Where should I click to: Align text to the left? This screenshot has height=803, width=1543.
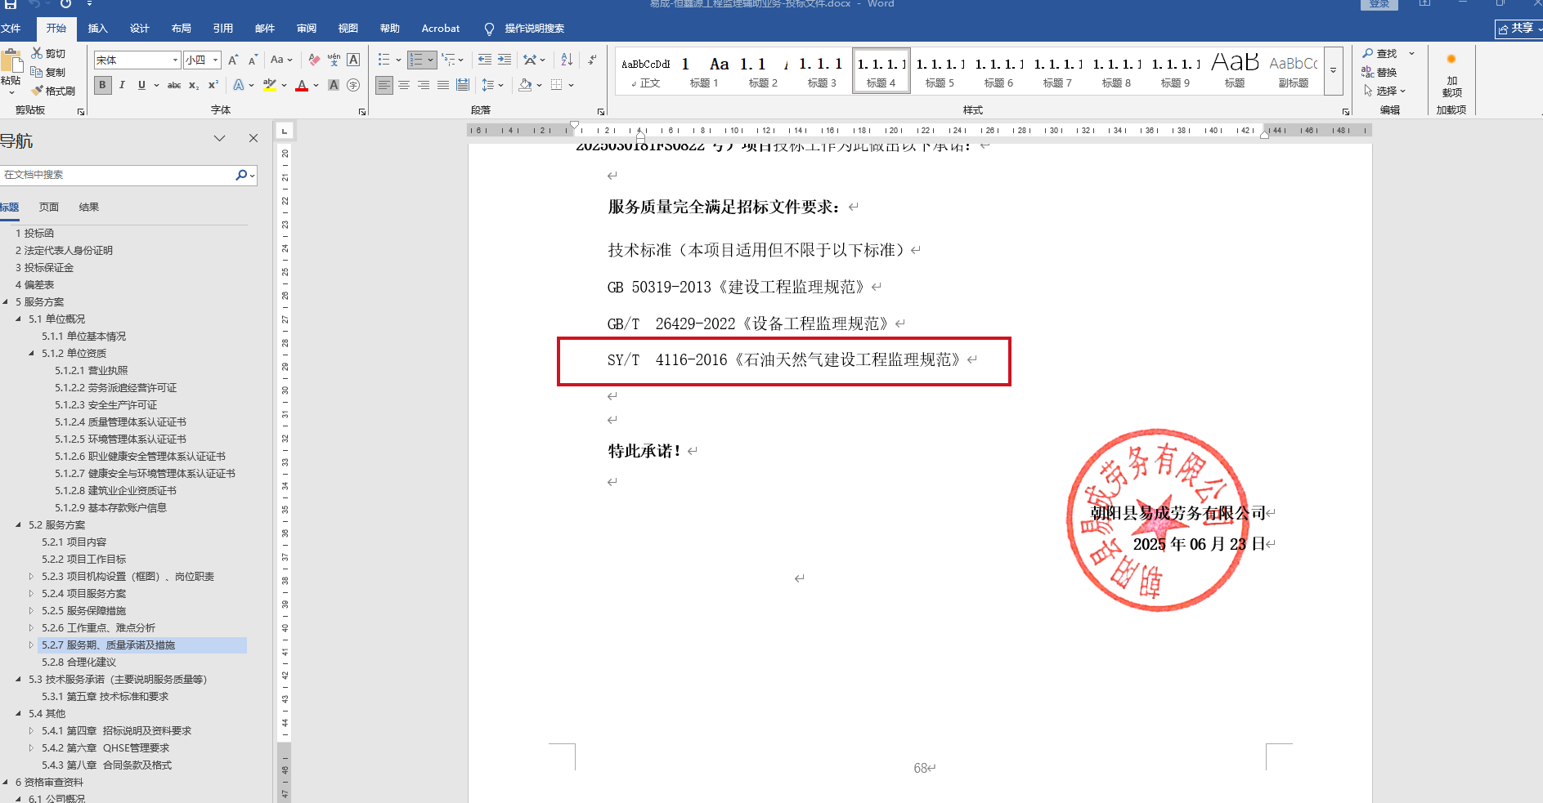tap(384, 85)
